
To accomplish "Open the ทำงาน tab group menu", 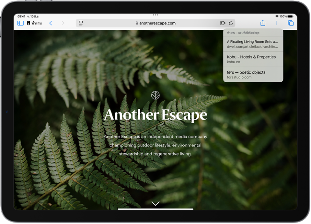I will point(34,23).
